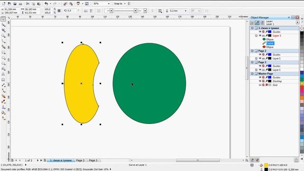This screenshot has width=304, height=171.
Task: Select green Ellipse in Object Manager
Action: (x=270, y=39)
